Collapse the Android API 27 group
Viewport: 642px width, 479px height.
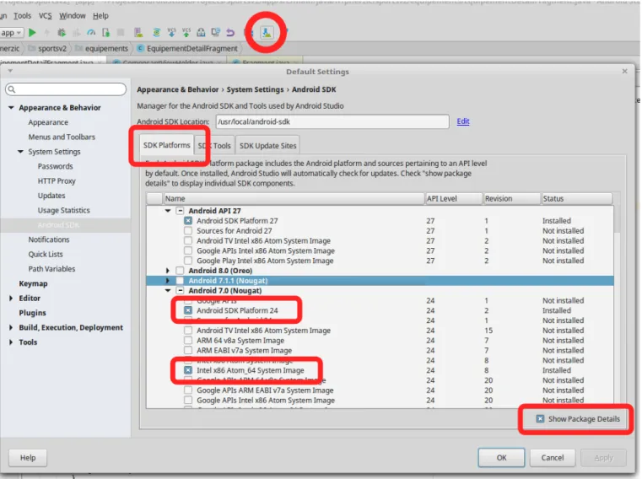coord(168,211)
